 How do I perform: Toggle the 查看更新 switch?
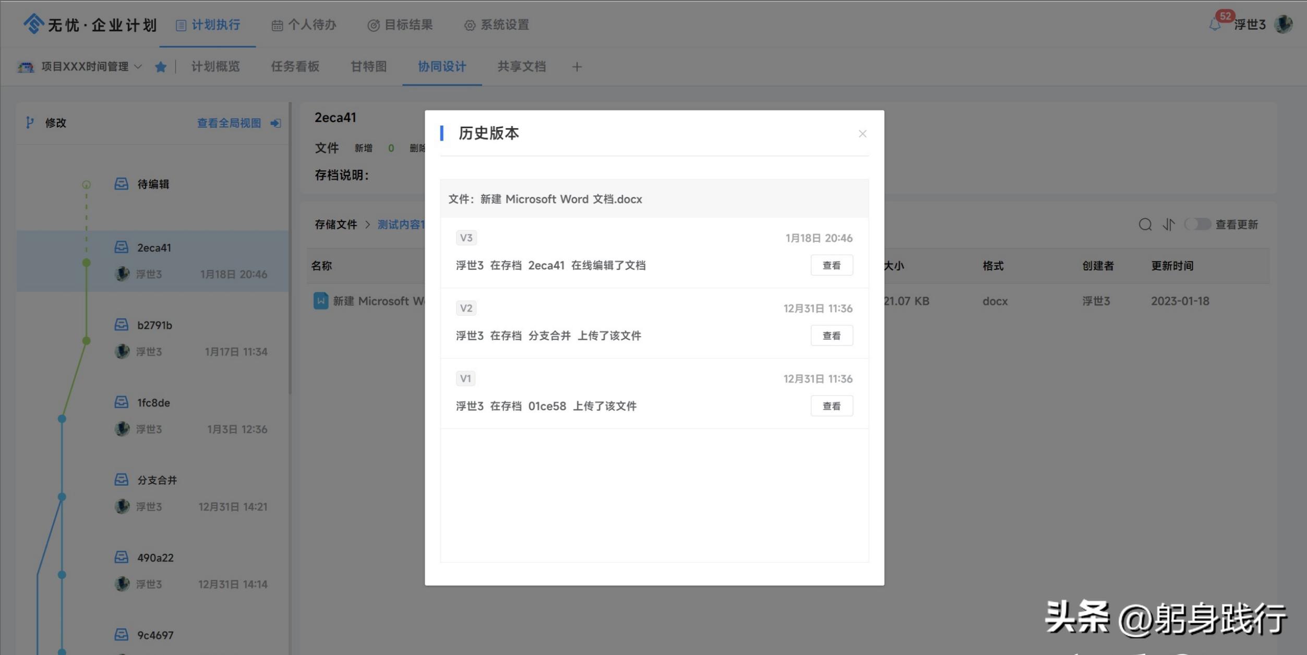click(x=1197, y=225)
